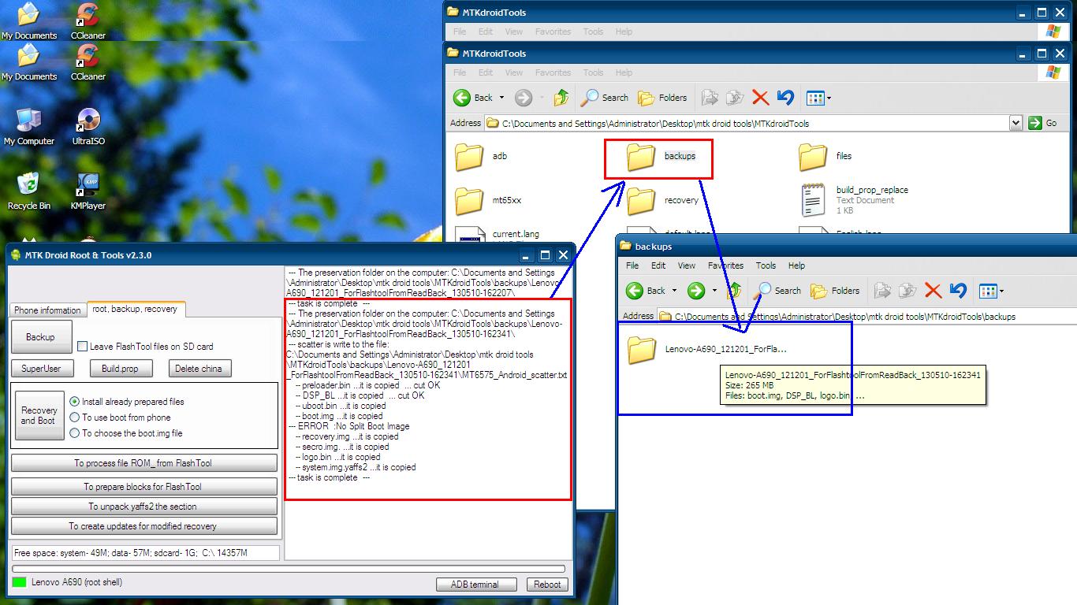This screenshot has height=605, width=1077.
Task: Click Delete X icon in backups window
Action: click(x=934, y=291)
